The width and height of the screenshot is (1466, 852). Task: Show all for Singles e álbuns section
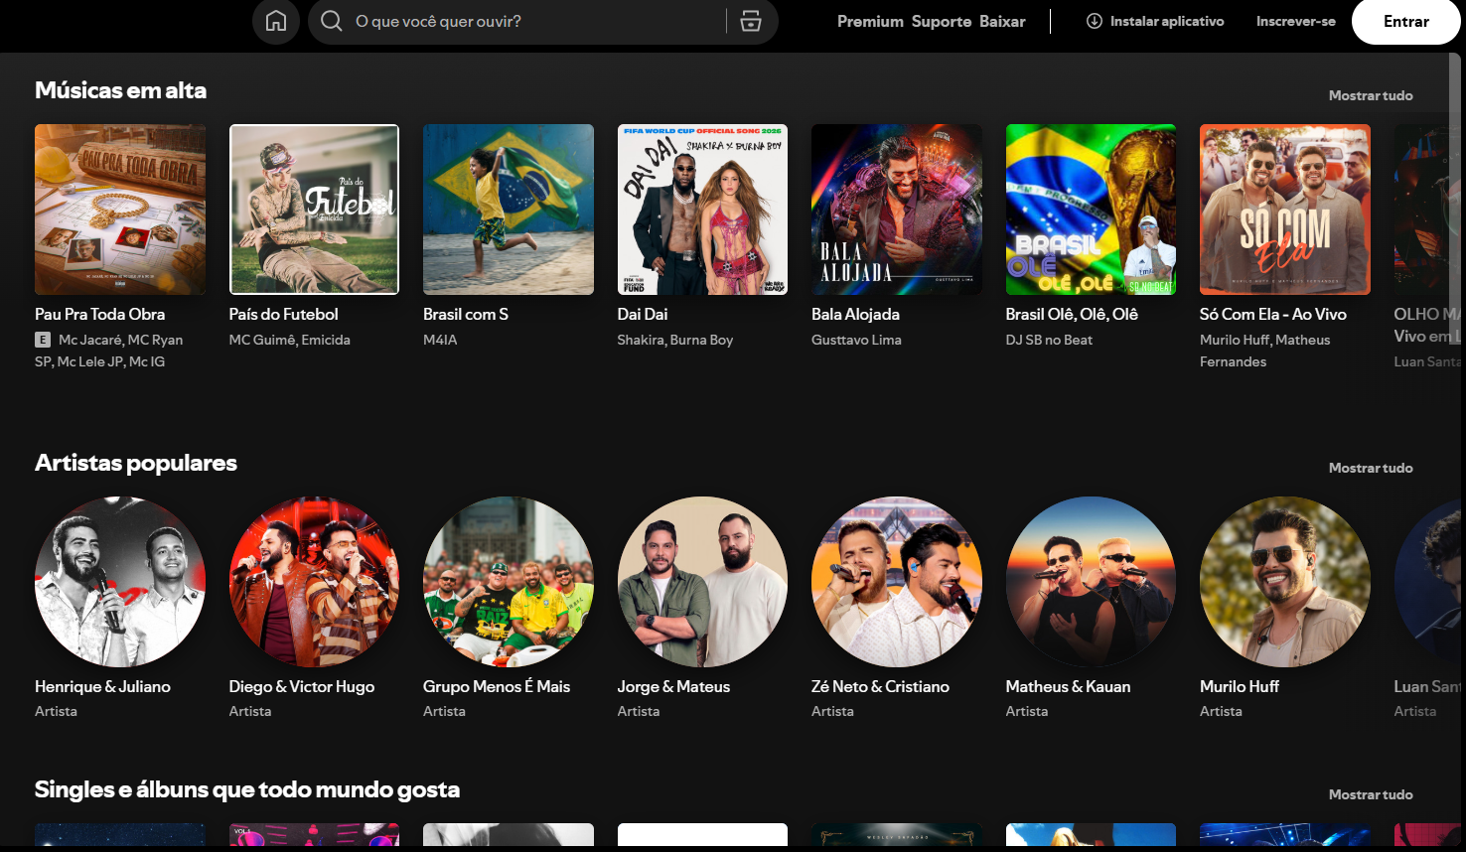(x=1371, y=794)
